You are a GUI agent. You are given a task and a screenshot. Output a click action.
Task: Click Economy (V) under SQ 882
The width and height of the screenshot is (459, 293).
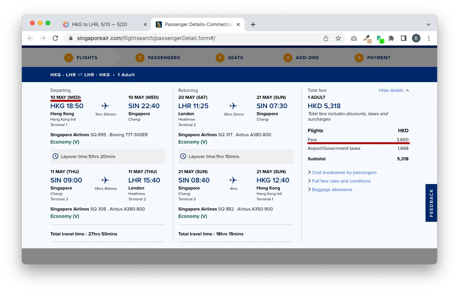tap(193, 216)
